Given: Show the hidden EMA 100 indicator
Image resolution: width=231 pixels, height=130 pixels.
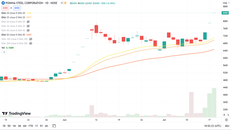Looking at the screenshot, I should tap(30, 39).
